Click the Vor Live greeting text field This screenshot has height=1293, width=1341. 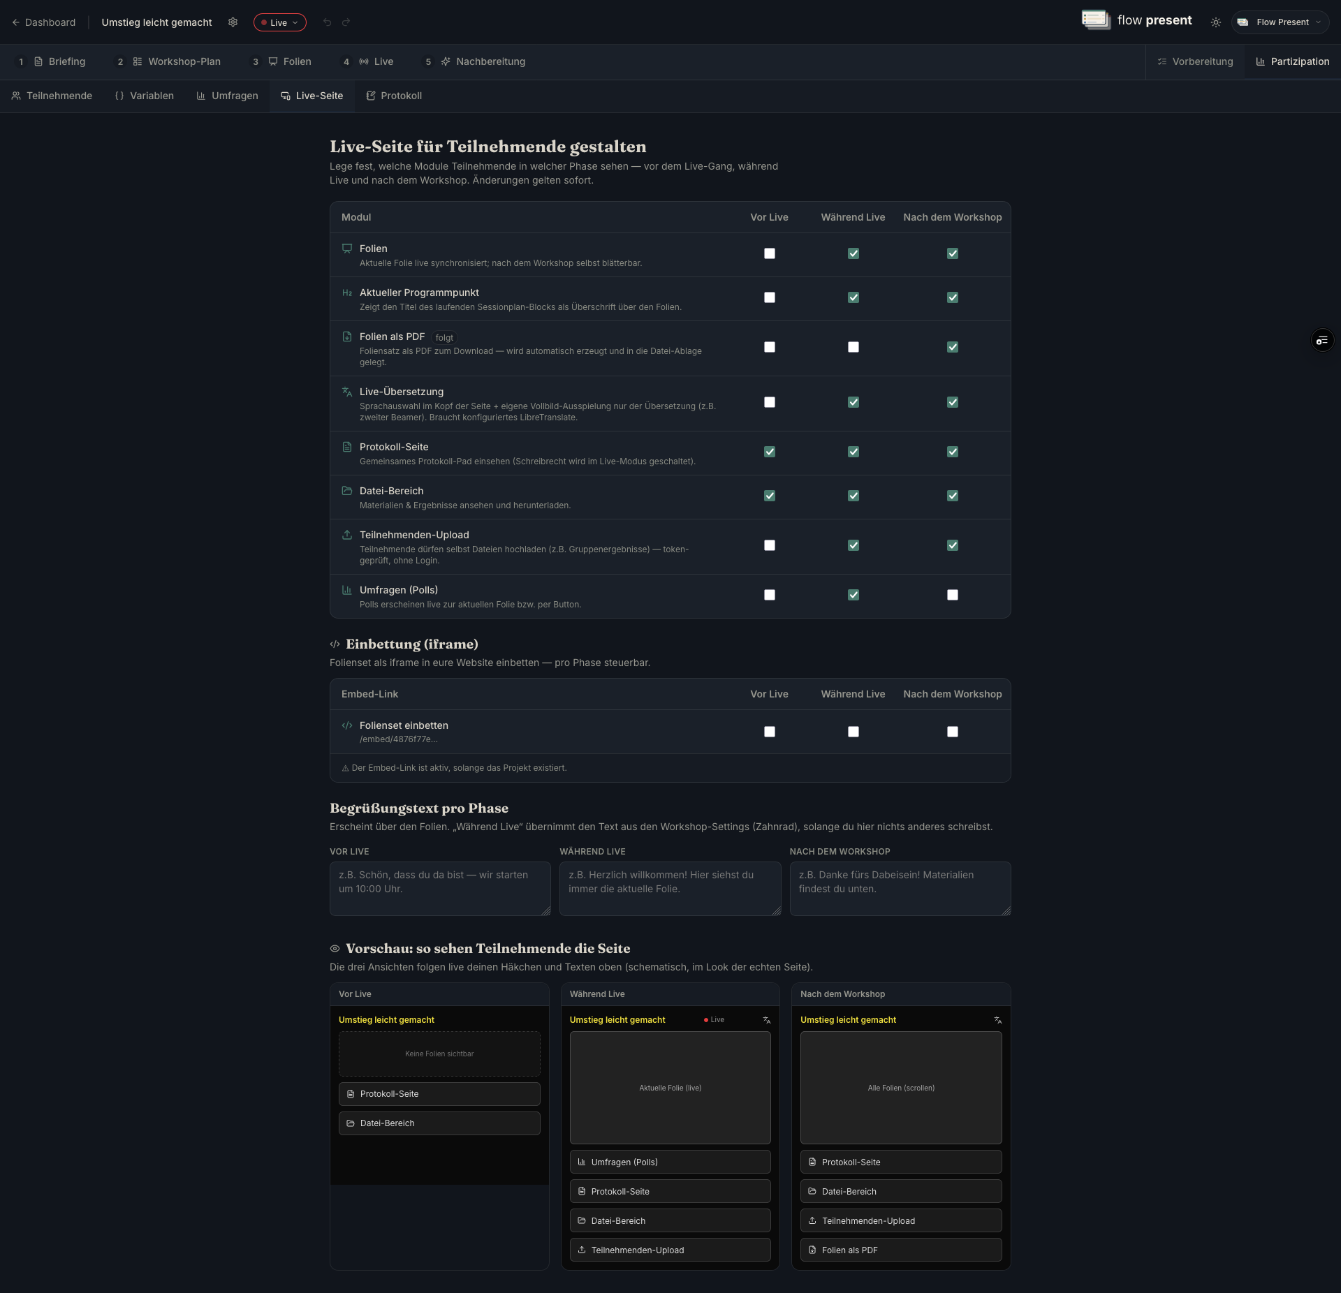[440, 888]
